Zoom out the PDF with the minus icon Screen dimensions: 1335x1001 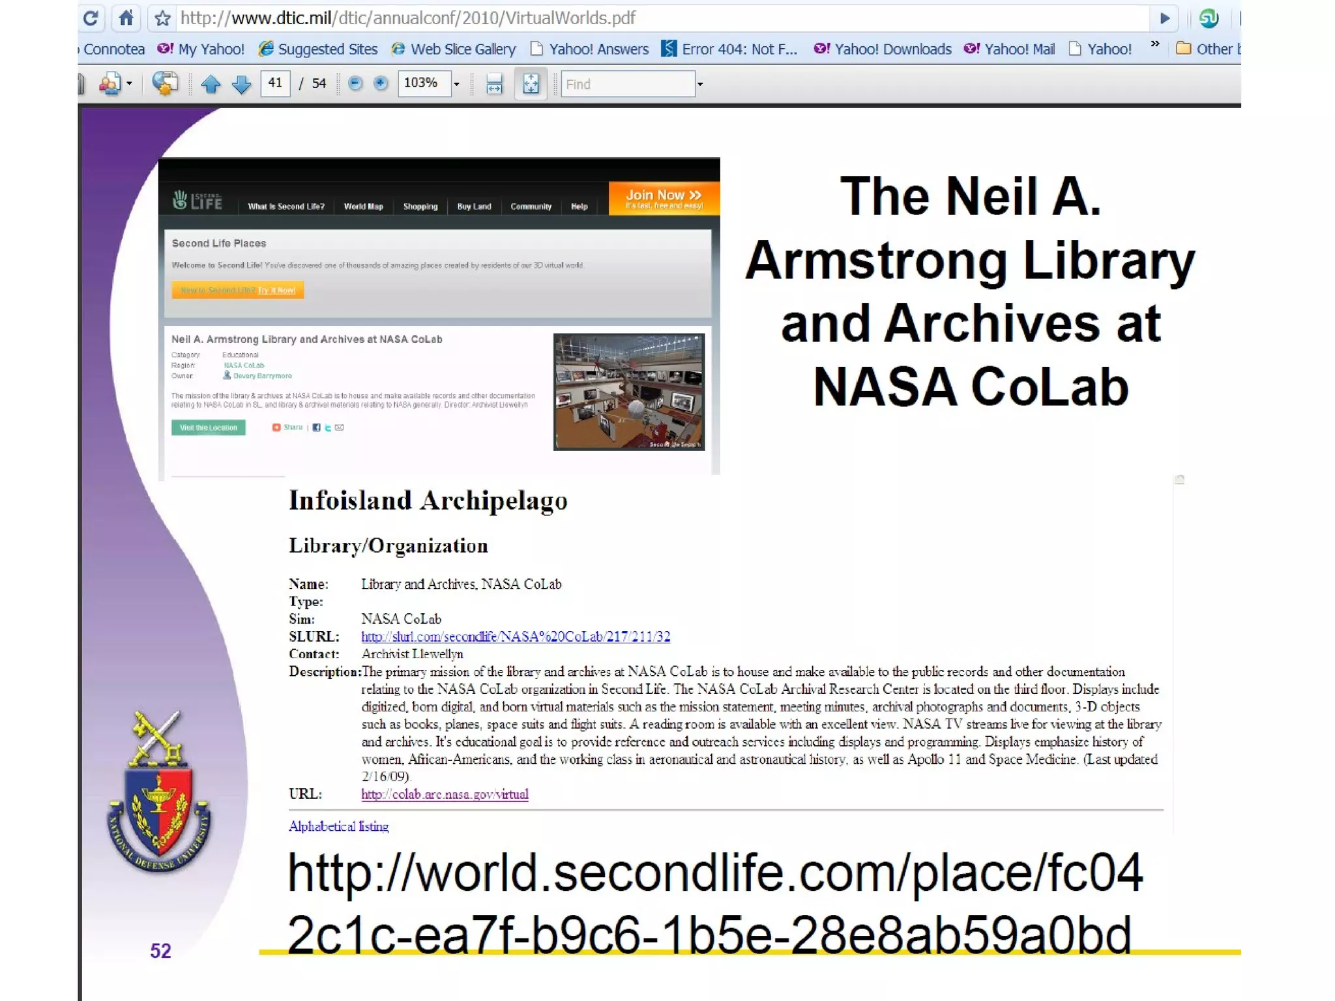point(355,83)
